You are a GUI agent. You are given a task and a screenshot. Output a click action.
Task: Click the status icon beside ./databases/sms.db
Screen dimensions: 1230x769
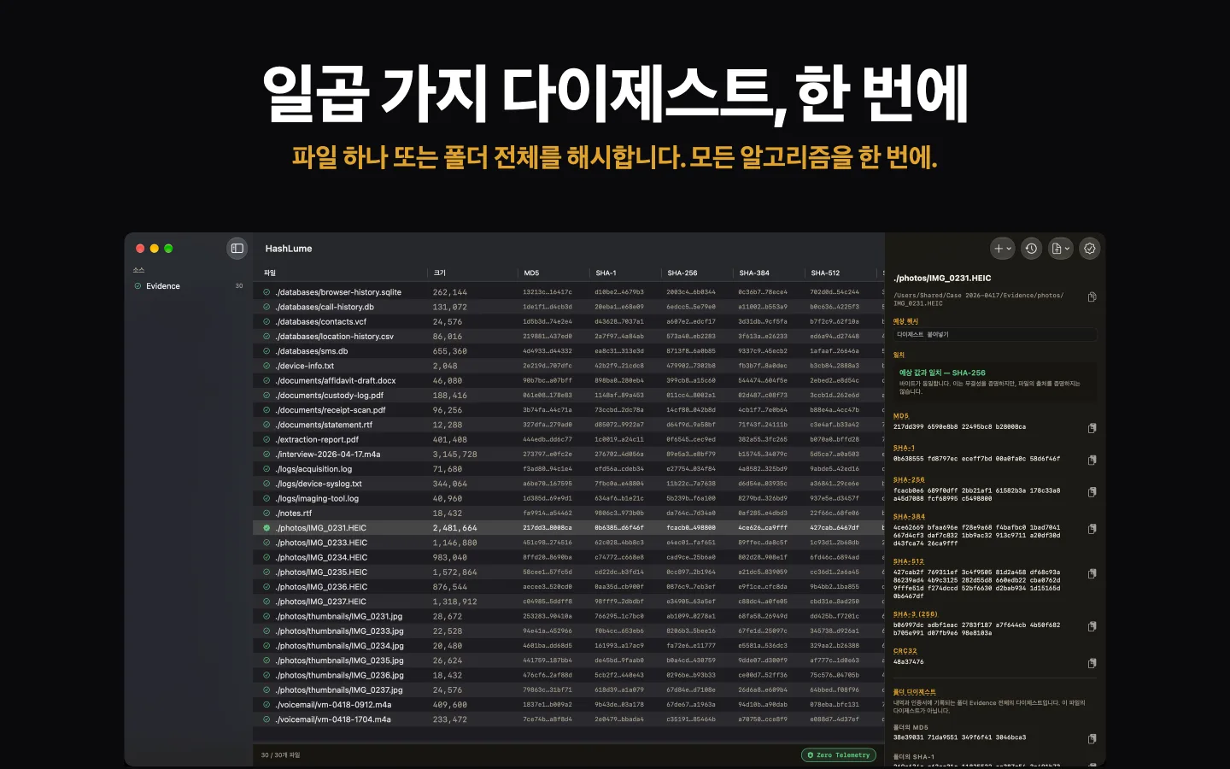[x=266, y=351]
